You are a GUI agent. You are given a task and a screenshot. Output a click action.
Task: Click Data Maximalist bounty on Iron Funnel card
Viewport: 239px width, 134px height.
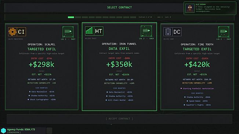pos(119,92)
